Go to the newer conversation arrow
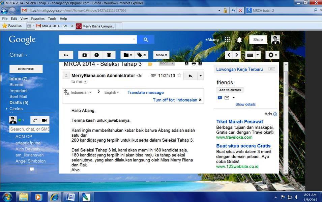This screenshot has width=322, height=202. click(x=229, y=55)
